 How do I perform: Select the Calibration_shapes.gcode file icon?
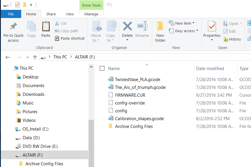[111, 118]
